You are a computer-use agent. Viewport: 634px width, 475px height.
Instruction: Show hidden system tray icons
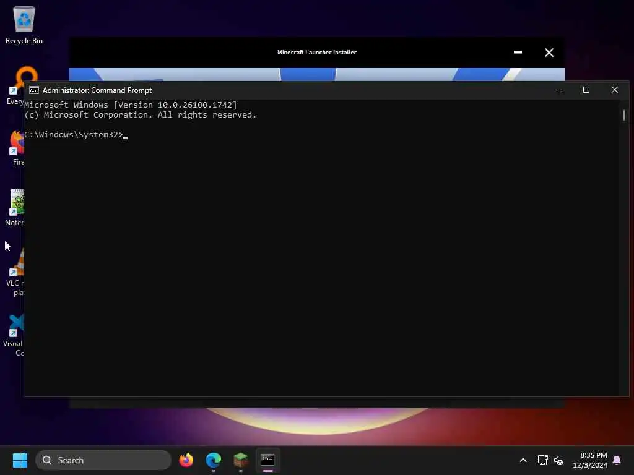[523, 460]
